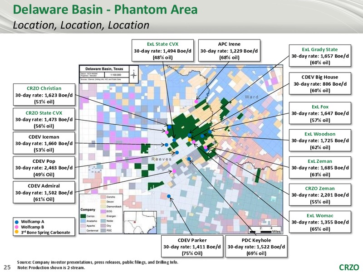Click the compass rose icon on the map
Screen dimensions: 363x272
click(x=133, y=75)
